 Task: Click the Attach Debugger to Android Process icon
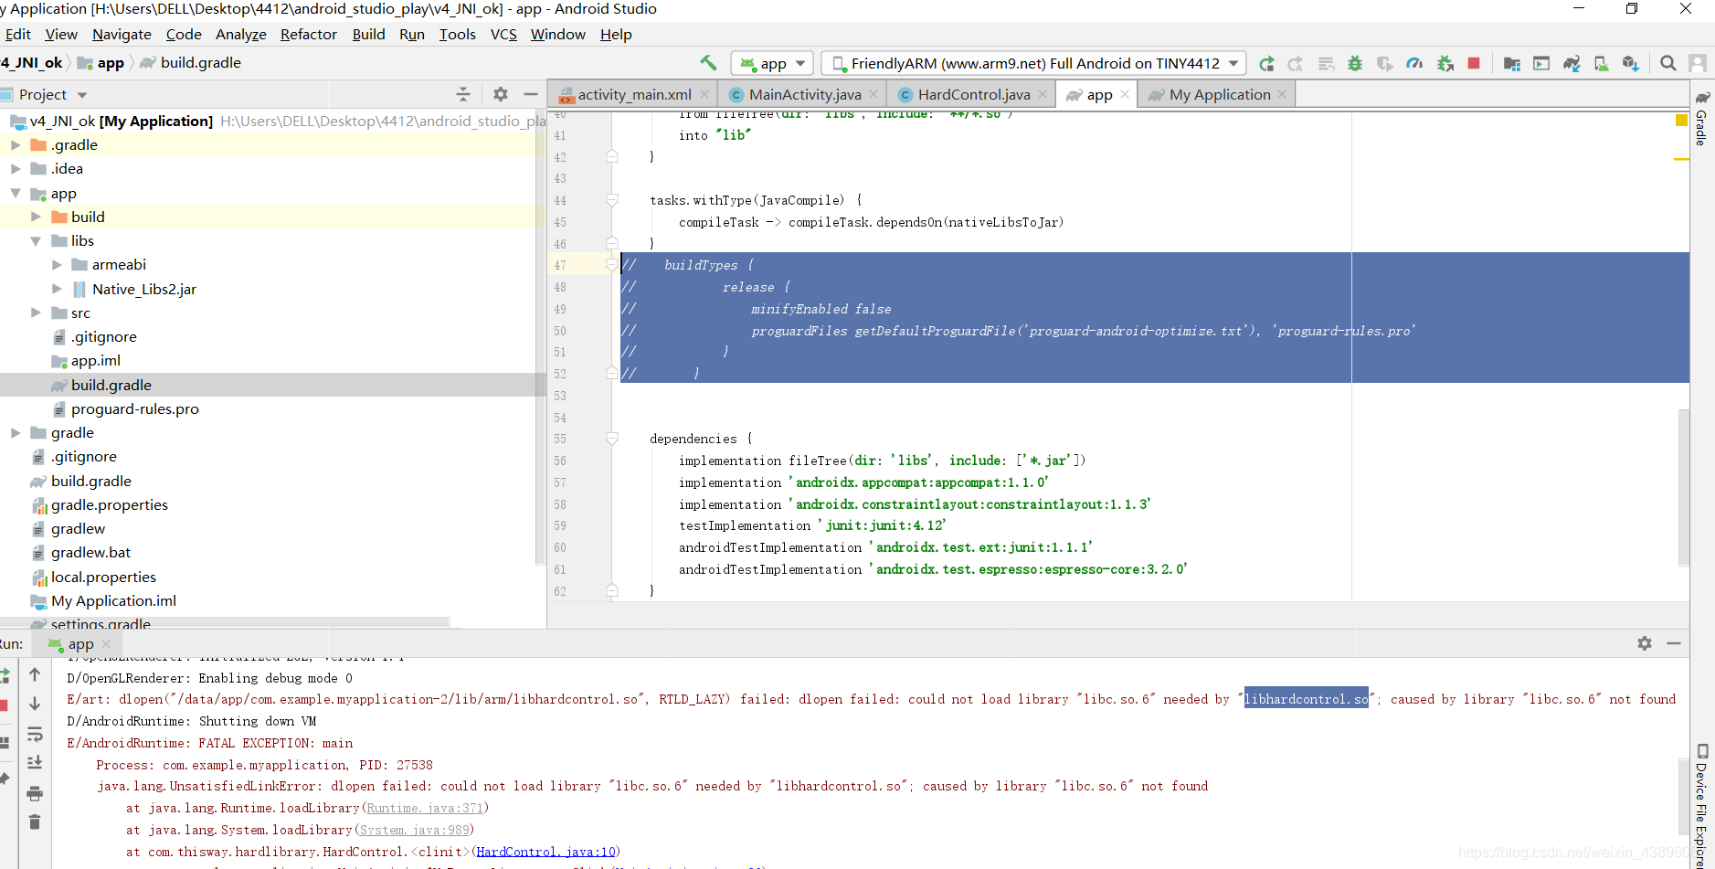tap(1445, 63)
